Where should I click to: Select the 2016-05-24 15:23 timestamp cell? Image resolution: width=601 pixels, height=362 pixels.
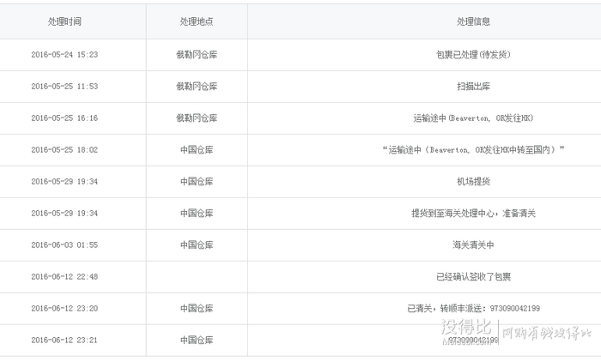(64, 55)
